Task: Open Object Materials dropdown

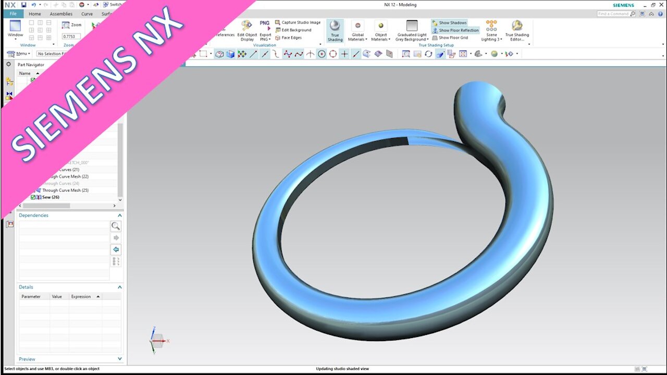Action: 380,31
